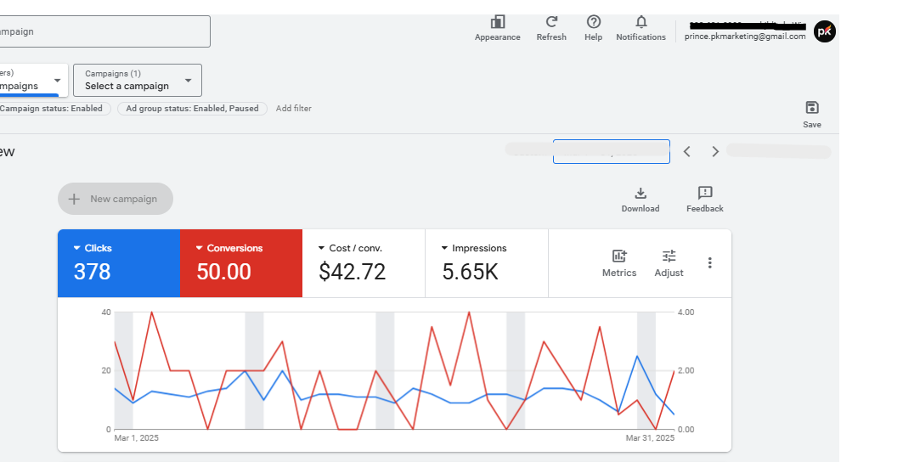Open the Feedback icon
The image size is (920, 462).
point(705,193)
